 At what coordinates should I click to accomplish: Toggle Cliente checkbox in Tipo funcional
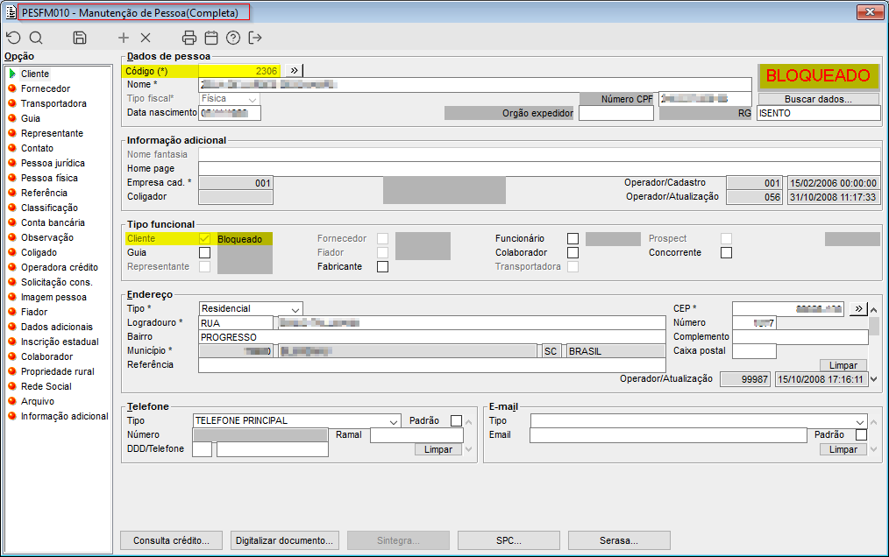click(x=204, y=238)
